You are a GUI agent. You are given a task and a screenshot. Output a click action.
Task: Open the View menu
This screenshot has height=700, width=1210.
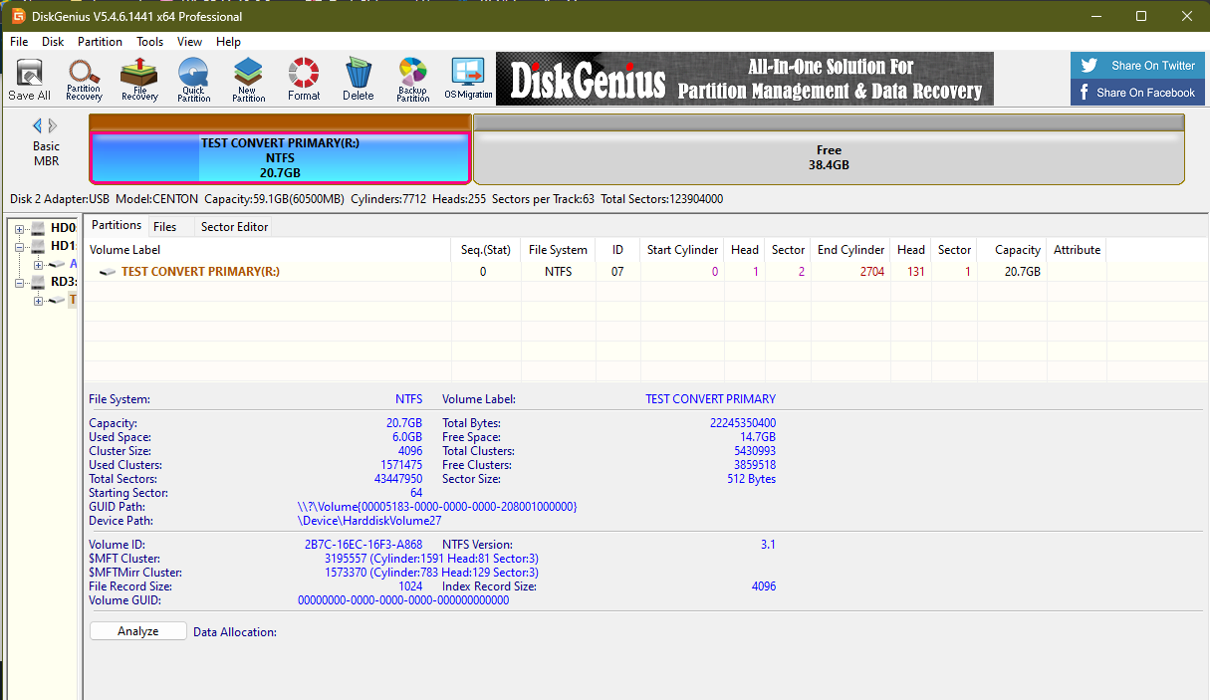189,42
